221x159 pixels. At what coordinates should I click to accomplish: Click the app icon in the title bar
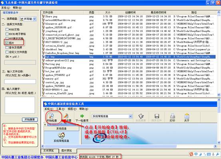2,2
